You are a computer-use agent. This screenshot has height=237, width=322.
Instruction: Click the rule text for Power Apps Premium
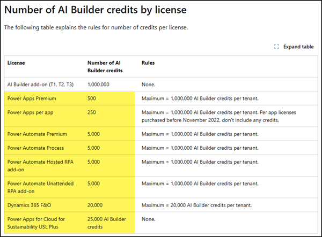tap(200, 98)
